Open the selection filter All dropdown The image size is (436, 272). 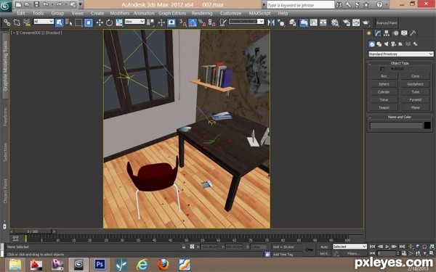pos(44,21)
